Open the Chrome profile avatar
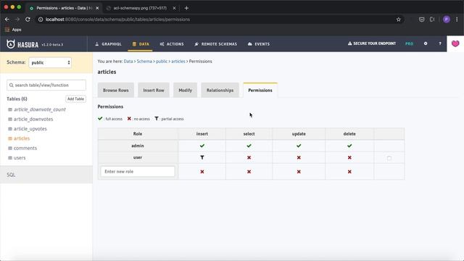The image size is (464, 261). pyautogui.click(x=447, y=20)
